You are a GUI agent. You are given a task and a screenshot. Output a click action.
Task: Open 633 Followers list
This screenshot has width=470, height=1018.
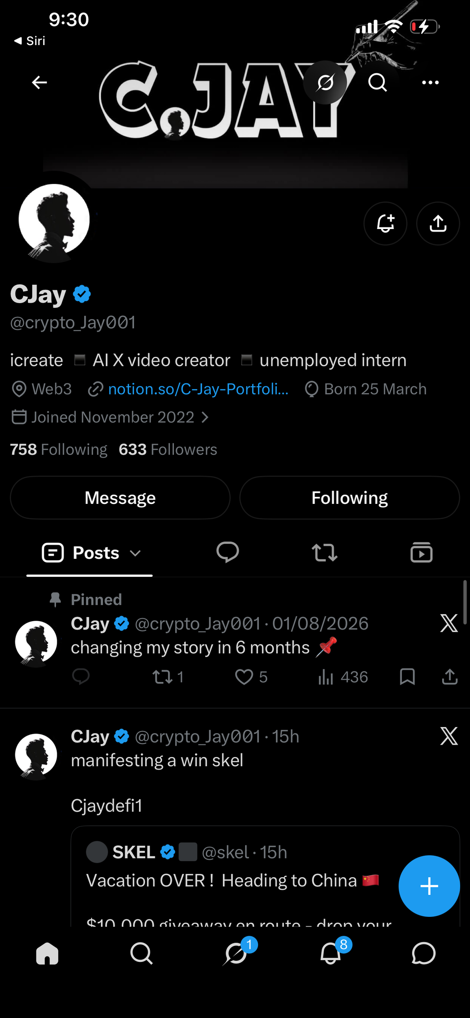click(168, 449)
